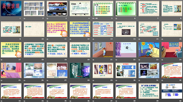Viewport: 183px width, 102px height.
Task: Select slide 7 thumbnail
Action: click(149, 8)
